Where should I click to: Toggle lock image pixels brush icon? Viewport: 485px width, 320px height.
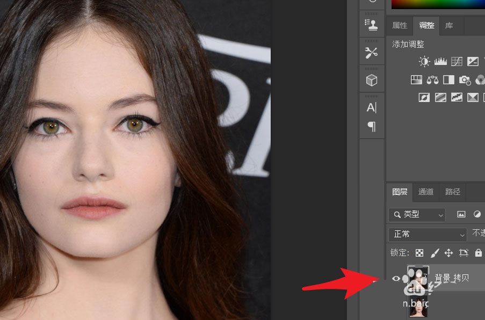click(x=435, y=253)
